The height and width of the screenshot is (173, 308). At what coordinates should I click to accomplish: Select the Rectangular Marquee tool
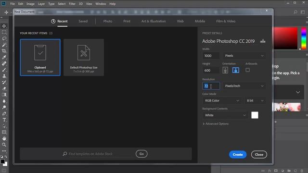4,32
